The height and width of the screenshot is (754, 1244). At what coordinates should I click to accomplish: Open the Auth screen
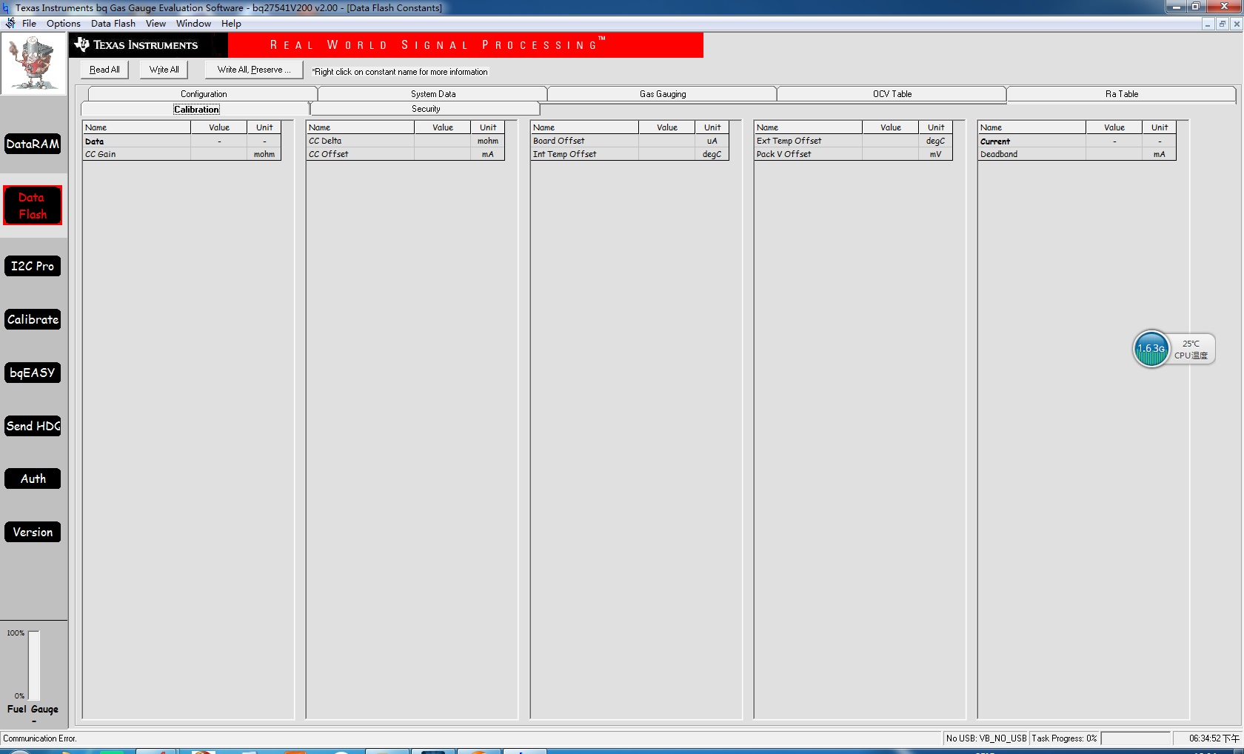(x=33, y=478)
